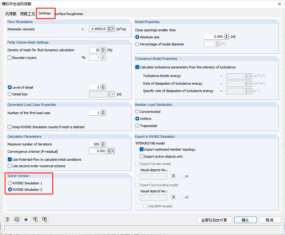This screenshot has height=235, width=285.
Task: Click the eye view mode icon
Action: [26, 220]
